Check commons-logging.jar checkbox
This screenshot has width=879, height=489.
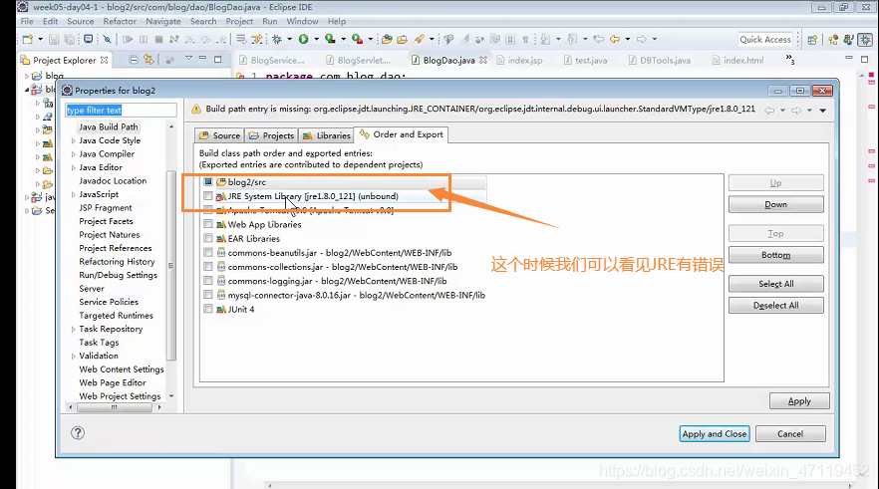click(x=208, y=281)
